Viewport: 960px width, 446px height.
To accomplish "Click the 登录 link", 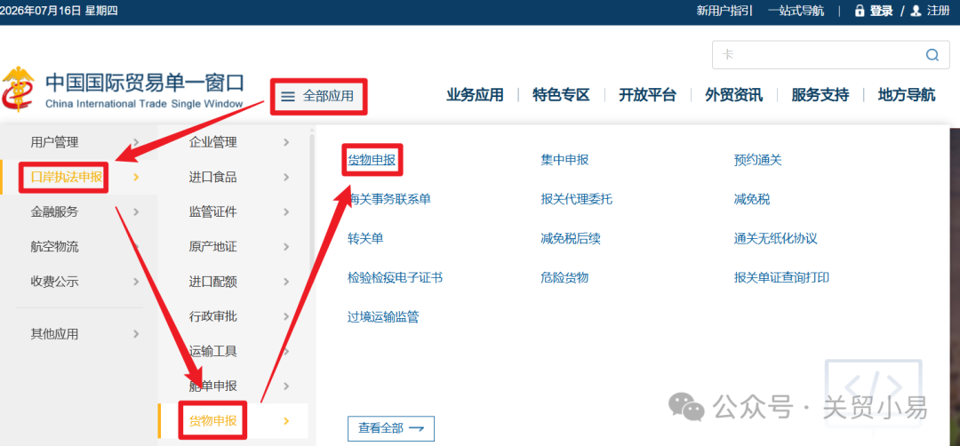I will [x=881, y=11].
